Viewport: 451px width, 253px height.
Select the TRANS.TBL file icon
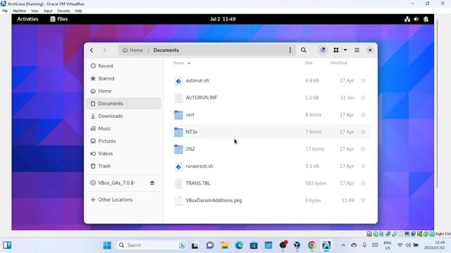178,183
